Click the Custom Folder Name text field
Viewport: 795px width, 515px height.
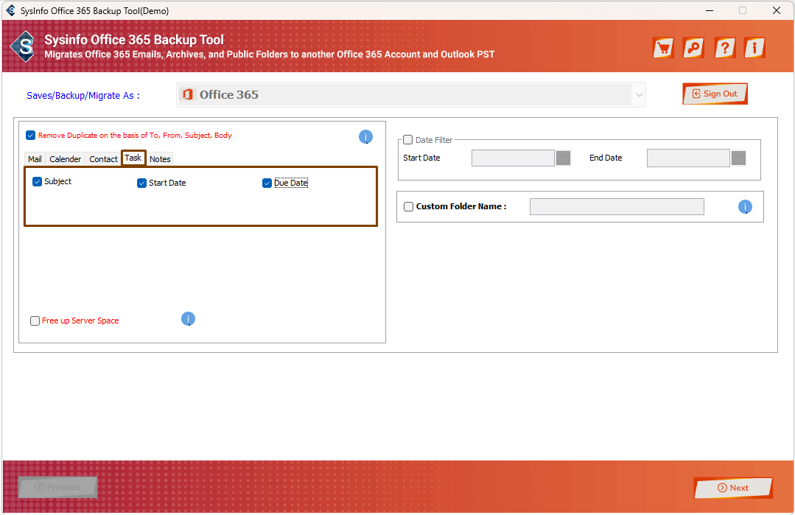617,207
